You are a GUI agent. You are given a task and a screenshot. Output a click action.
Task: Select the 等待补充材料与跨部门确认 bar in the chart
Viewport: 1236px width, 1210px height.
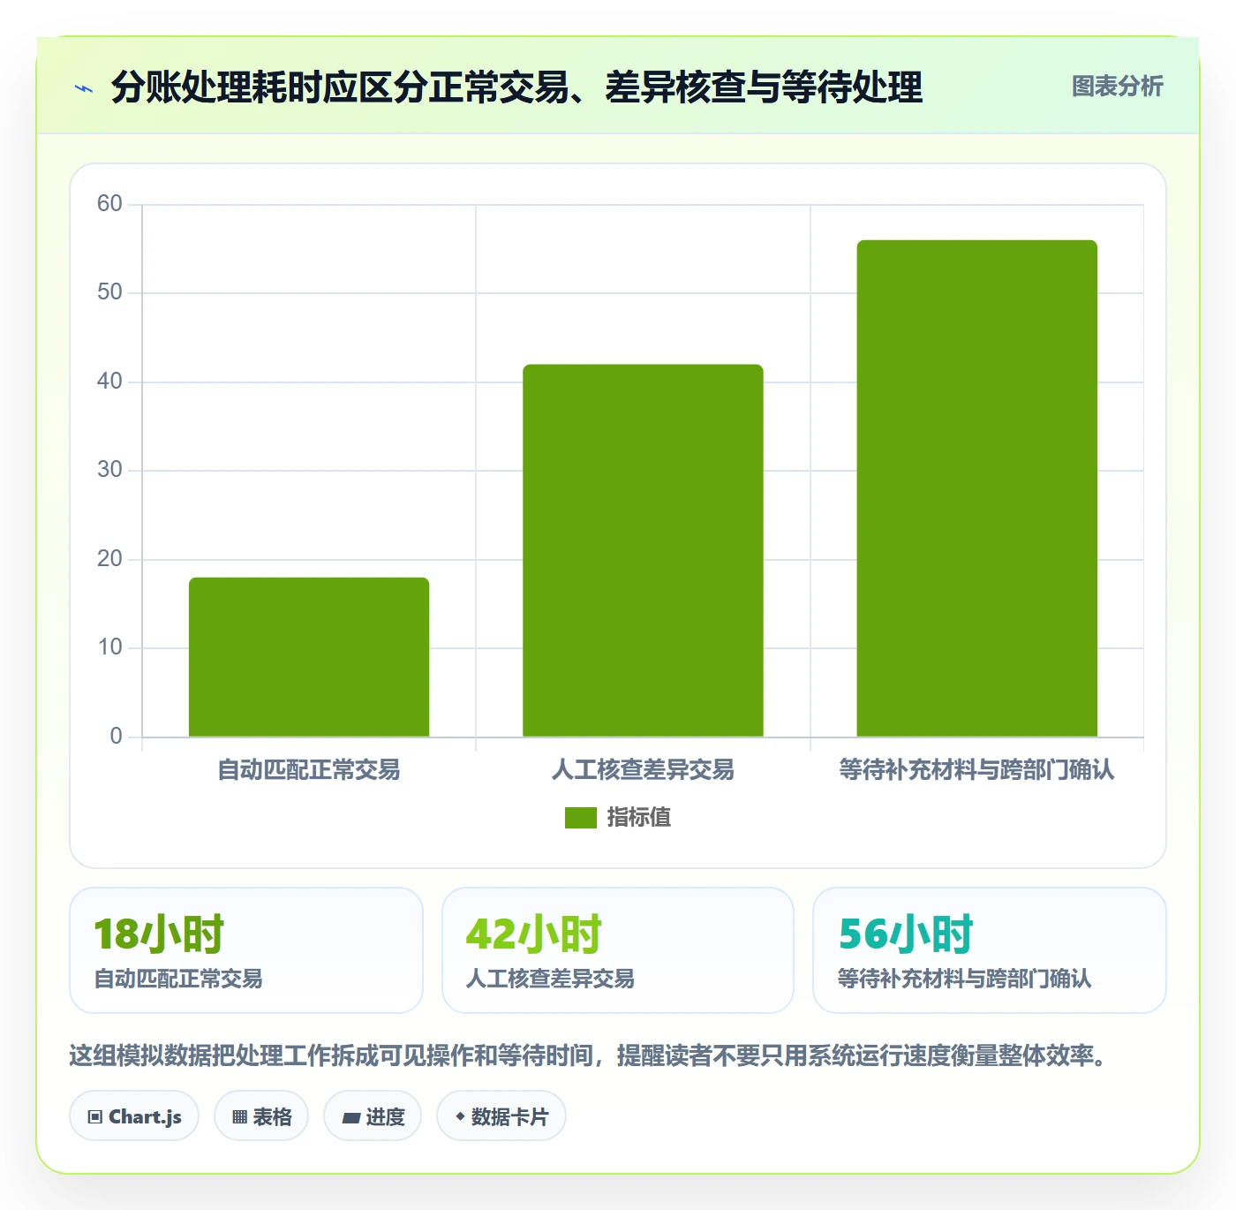[976, 488]
